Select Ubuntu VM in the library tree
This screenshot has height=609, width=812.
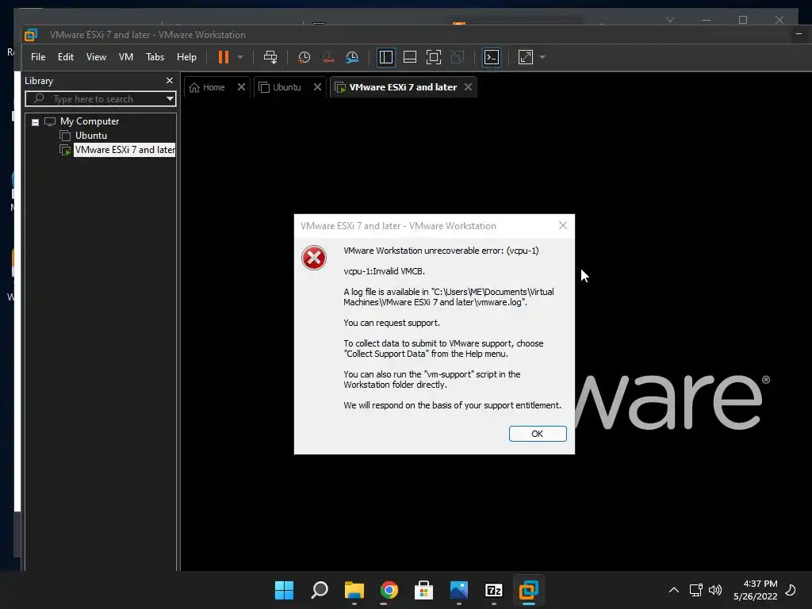tap(91, 136)
